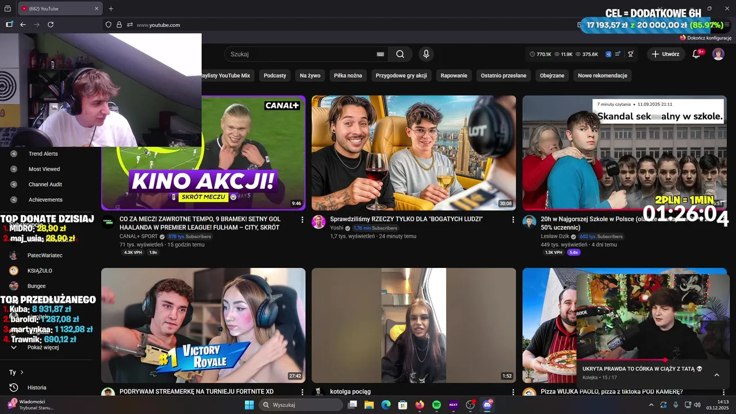Open the account avatar menu
736x414 pixels.
(718, 54)
